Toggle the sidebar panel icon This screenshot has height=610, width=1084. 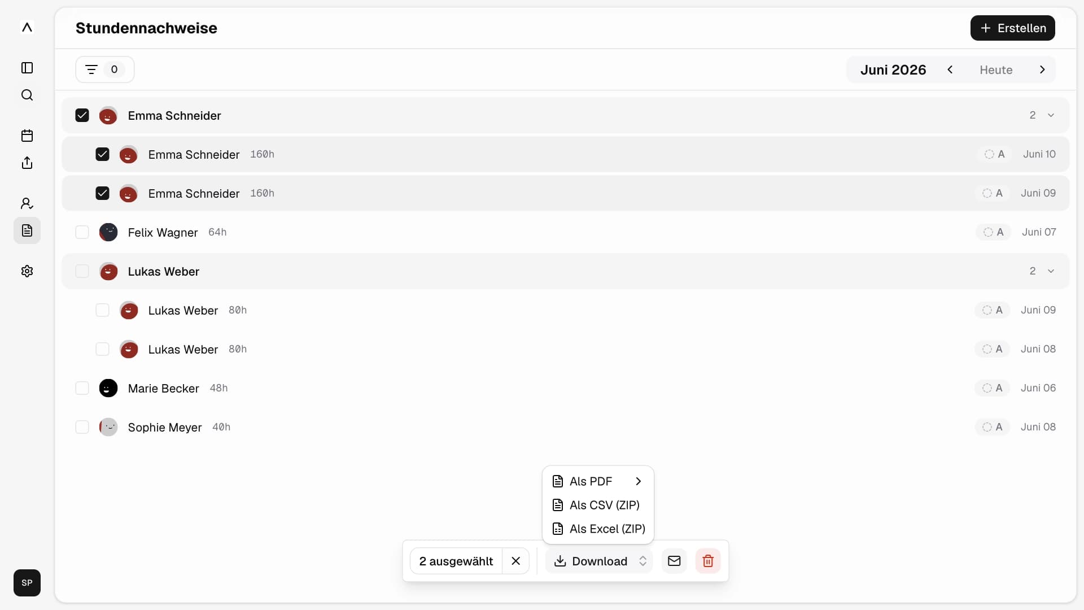27,68
